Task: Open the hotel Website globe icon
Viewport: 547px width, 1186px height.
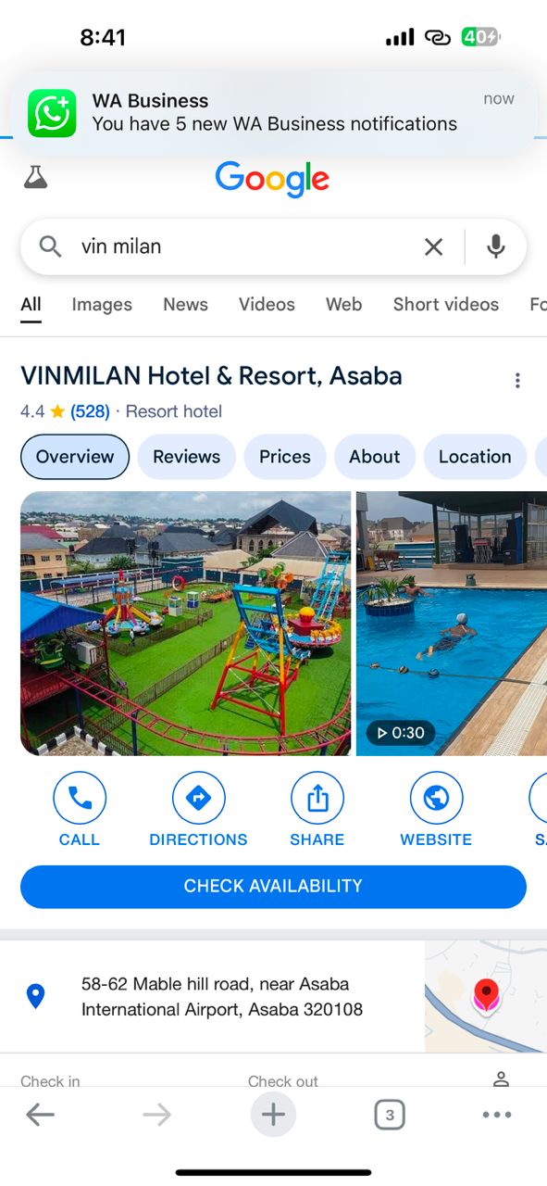Action: point(436,798)
